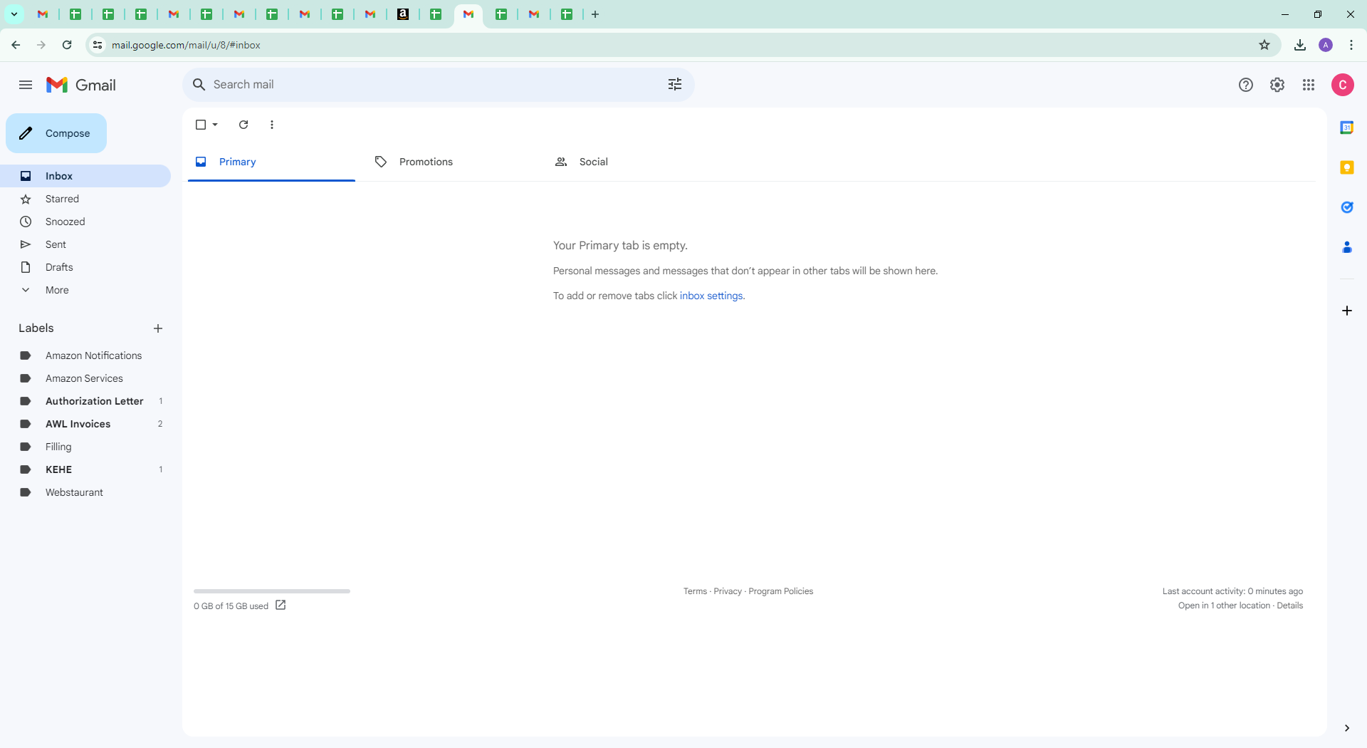Open the Webstaurant label
This screenshot has width=1367, height=748.
point(85,492)
